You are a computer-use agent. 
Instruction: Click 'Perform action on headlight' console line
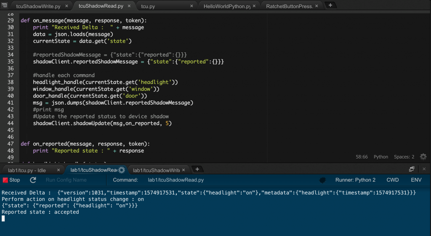(x=73, y=199)
